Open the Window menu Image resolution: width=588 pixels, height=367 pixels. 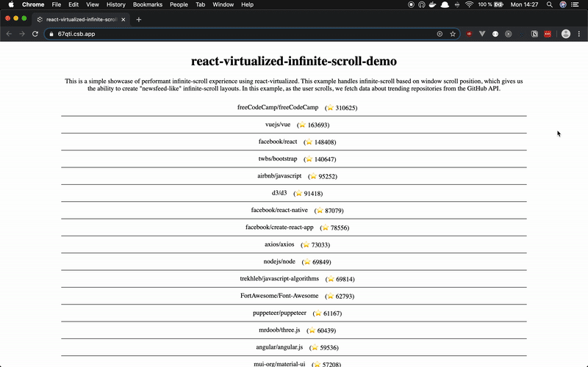pos(223,4)
